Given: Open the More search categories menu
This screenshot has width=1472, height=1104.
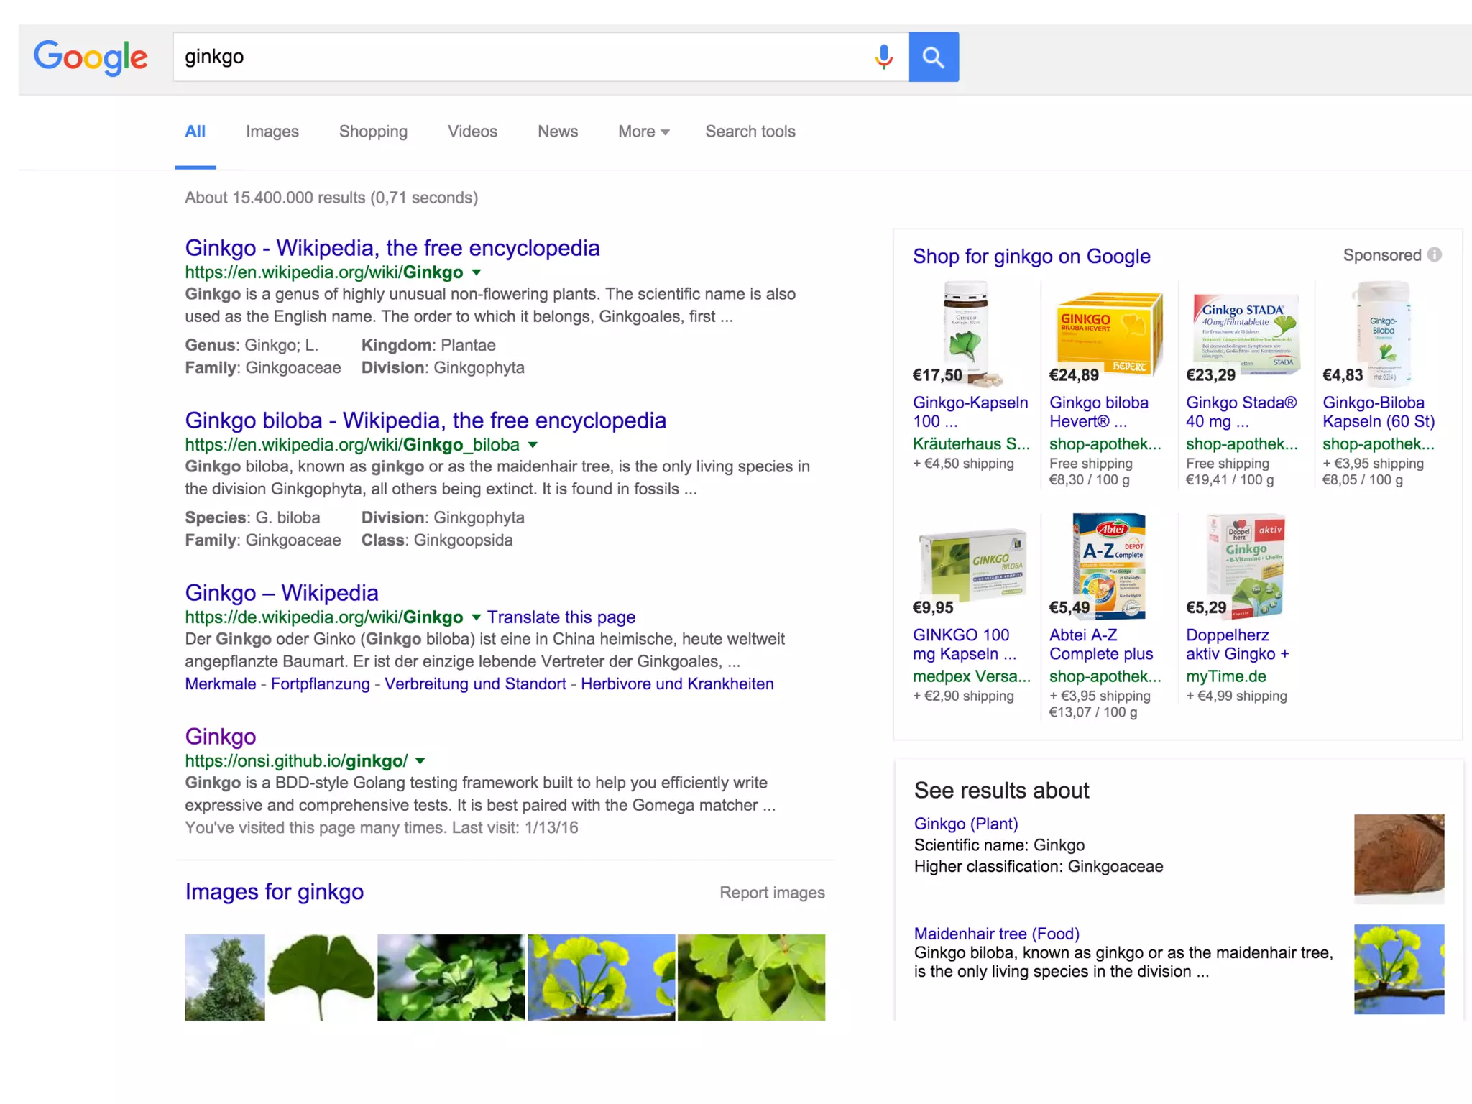Looking at the screenshot, I should coord(643,132).
